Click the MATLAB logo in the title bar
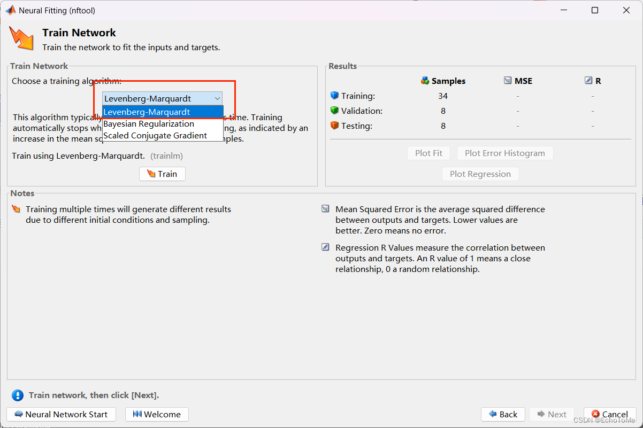The width and height of the screenshot is (643, 428). (x=10, y=10)
